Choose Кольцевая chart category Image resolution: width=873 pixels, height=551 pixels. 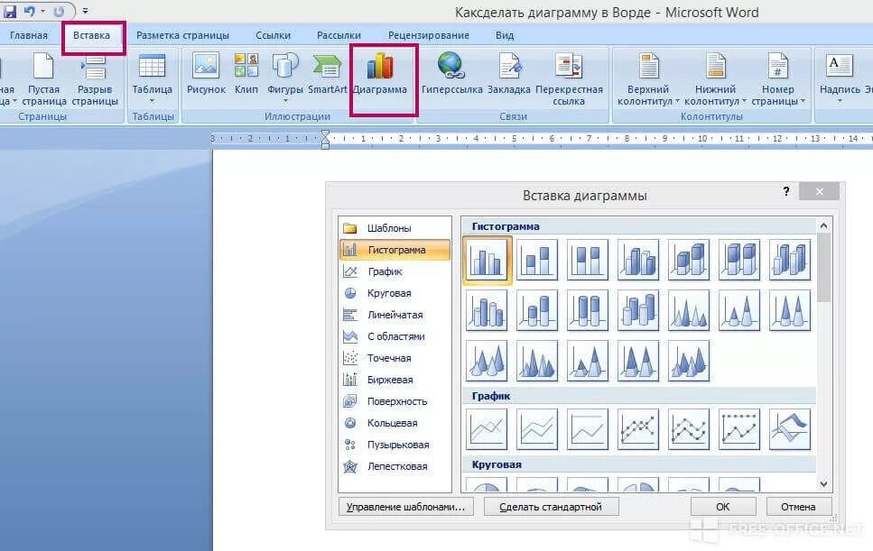coord(395,423)
